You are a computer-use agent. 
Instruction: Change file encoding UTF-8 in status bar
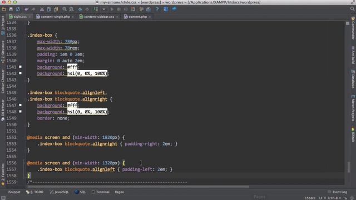(334, 198)
